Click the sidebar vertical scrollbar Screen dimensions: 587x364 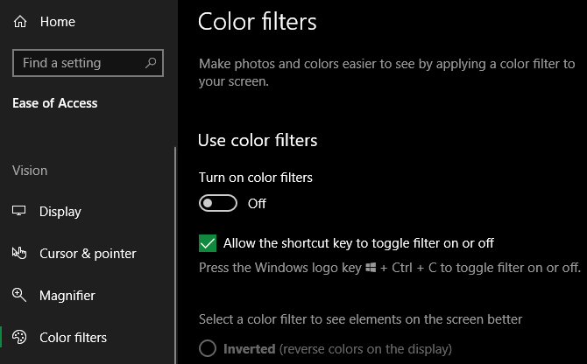point(176,254)
